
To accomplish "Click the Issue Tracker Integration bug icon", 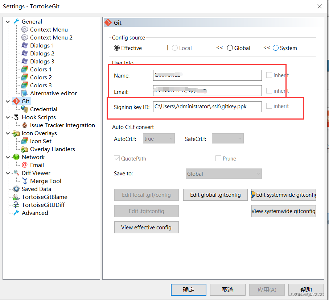I will point(25,125).
